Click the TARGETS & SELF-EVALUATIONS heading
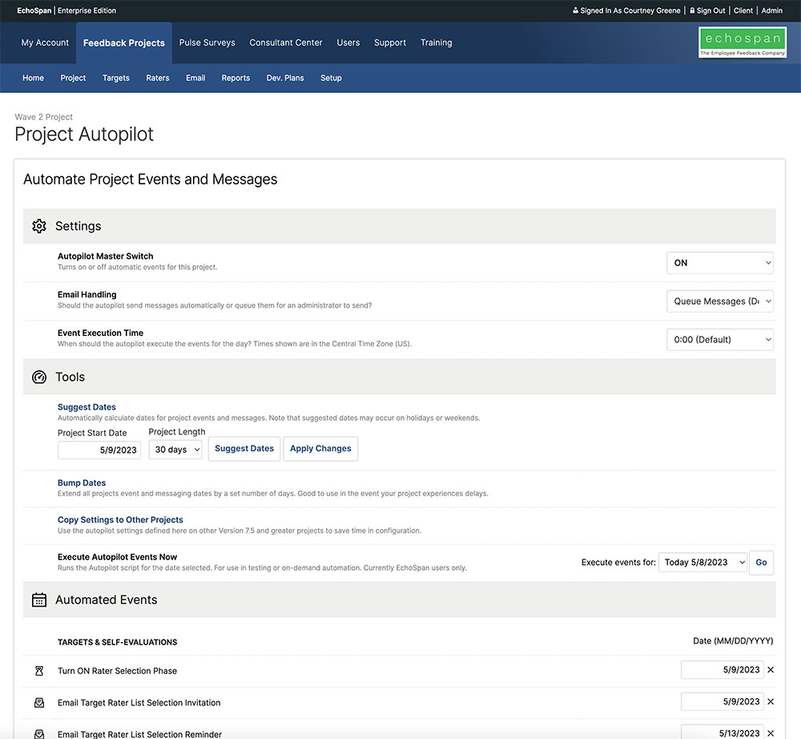 (118, 642)
